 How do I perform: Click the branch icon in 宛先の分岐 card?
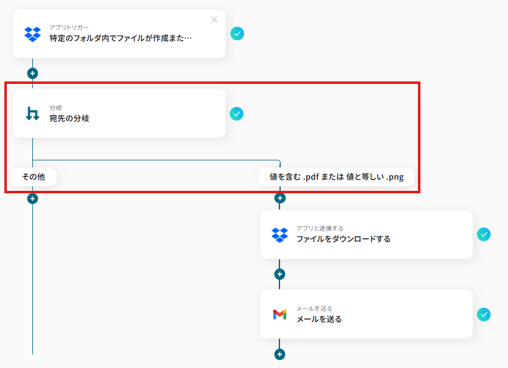(x=32, y=114)
